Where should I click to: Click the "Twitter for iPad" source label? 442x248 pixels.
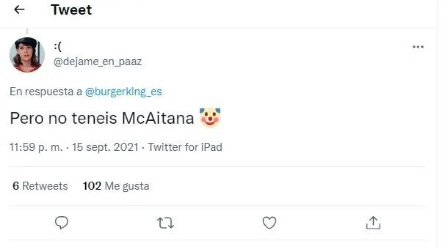point(185,147)
